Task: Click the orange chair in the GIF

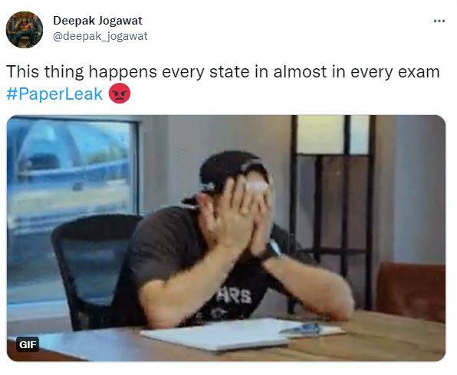Action: [x=411, y=291]
